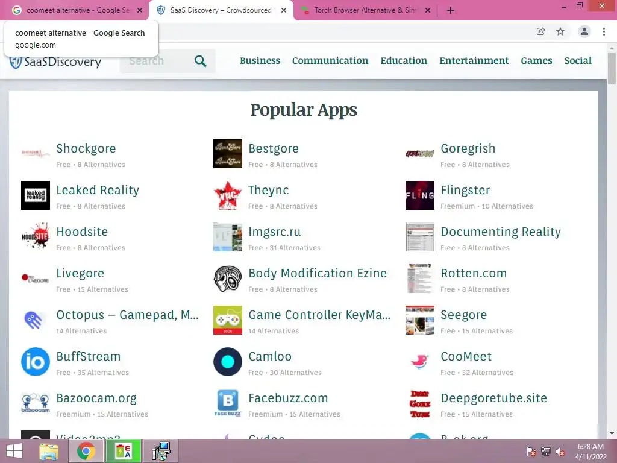Click the Goregrish logo icon
Screen dimensions: 617x463
pyautogui.click(x=420, y=154)
